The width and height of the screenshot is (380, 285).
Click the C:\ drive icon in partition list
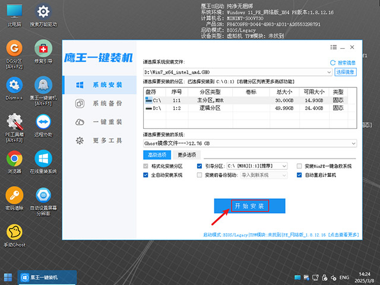tap(148, 100)
